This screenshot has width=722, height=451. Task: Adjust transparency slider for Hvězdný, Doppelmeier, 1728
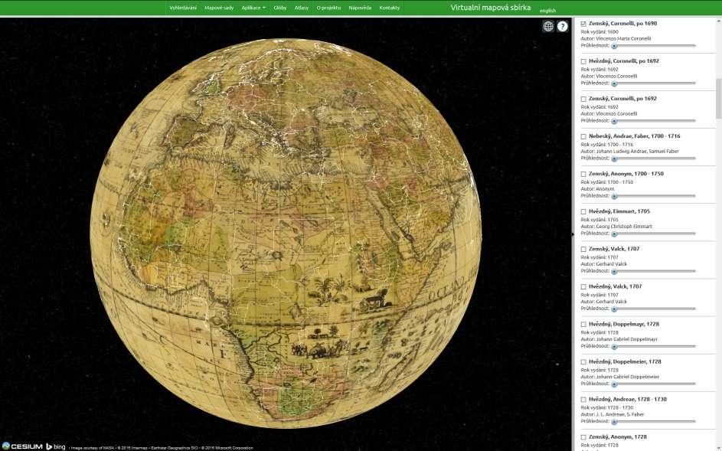click(x=654, y=384)
